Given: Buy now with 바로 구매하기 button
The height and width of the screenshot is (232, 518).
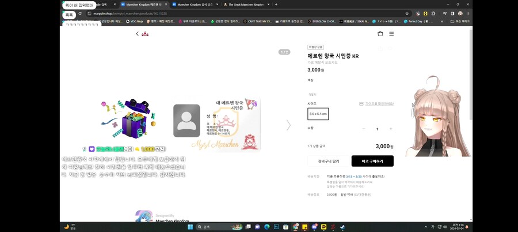Looking at the screenshot, I should [x=372, y=161].
